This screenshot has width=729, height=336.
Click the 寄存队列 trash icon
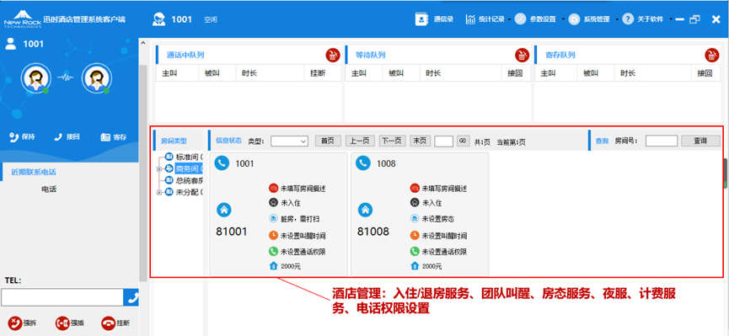click(x=712, y=55)
